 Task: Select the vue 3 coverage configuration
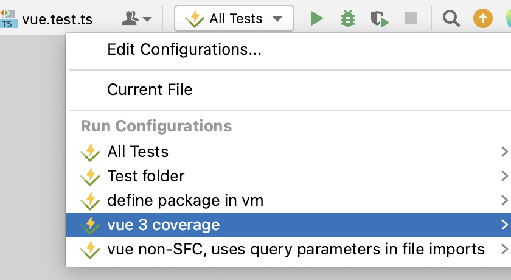point(163,225)
